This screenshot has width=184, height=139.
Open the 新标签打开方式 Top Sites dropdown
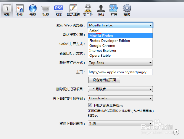point(120,63)
